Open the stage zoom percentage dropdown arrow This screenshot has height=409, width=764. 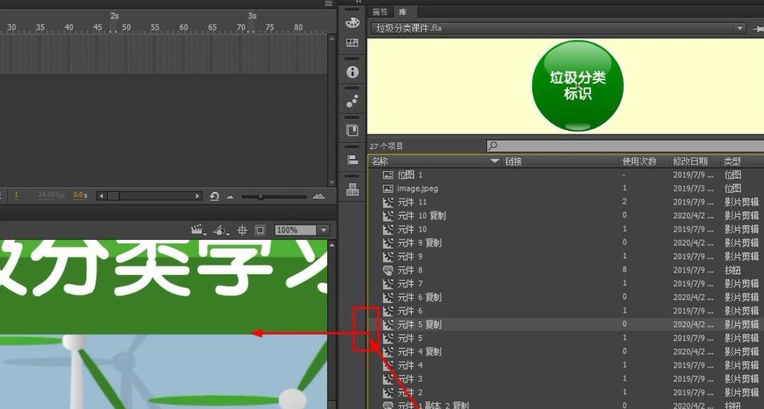tap(323, 230)
